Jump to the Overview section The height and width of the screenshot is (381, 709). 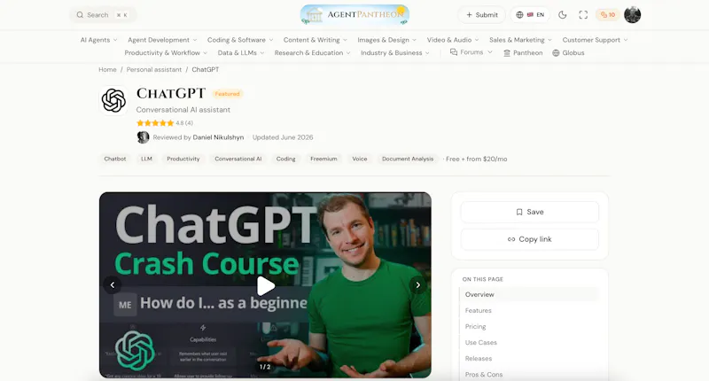click(x=529, y=295)
